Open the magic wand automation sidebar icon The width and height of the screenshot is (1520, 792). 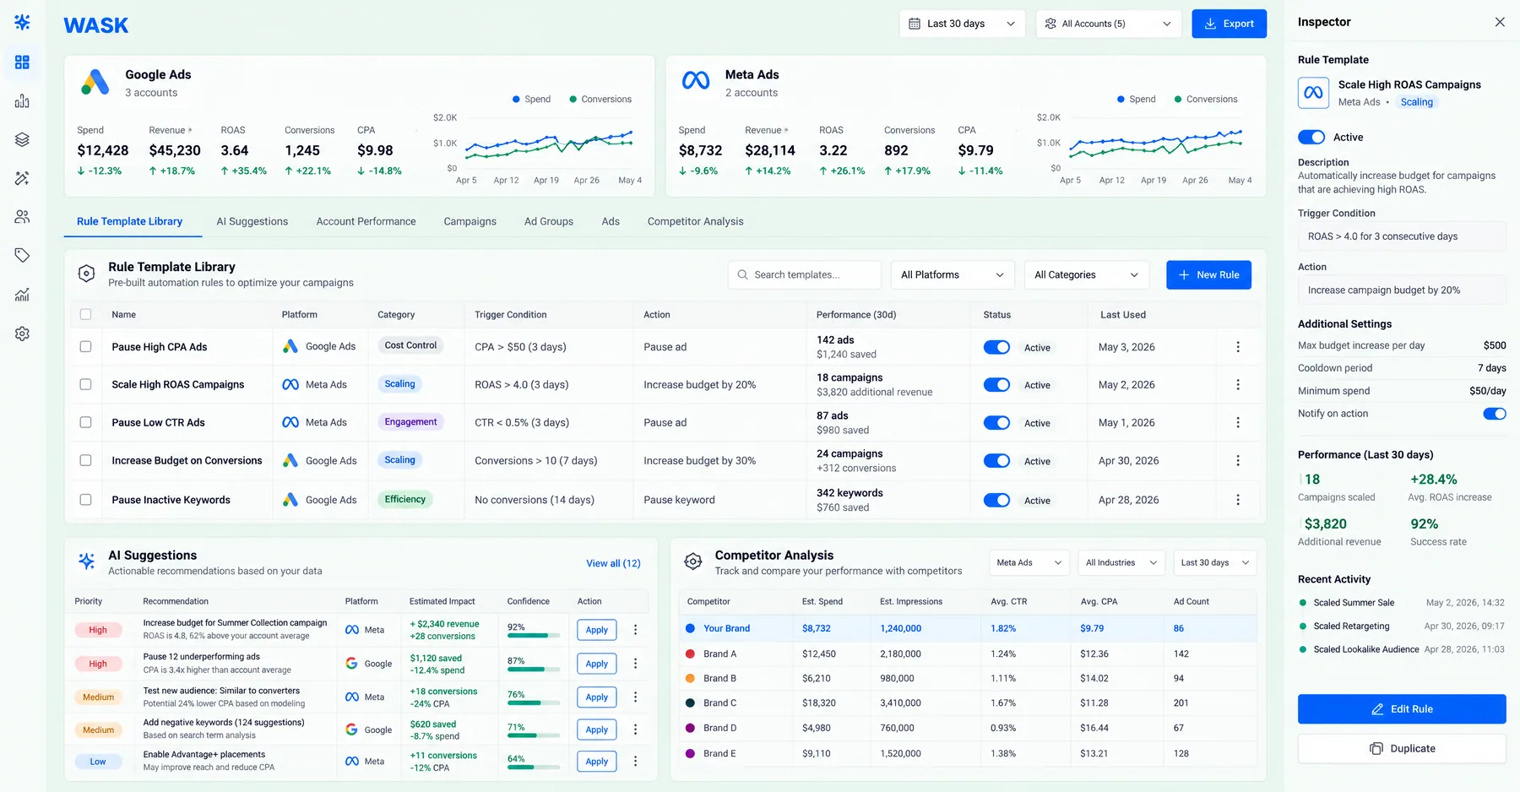[22, 178]
